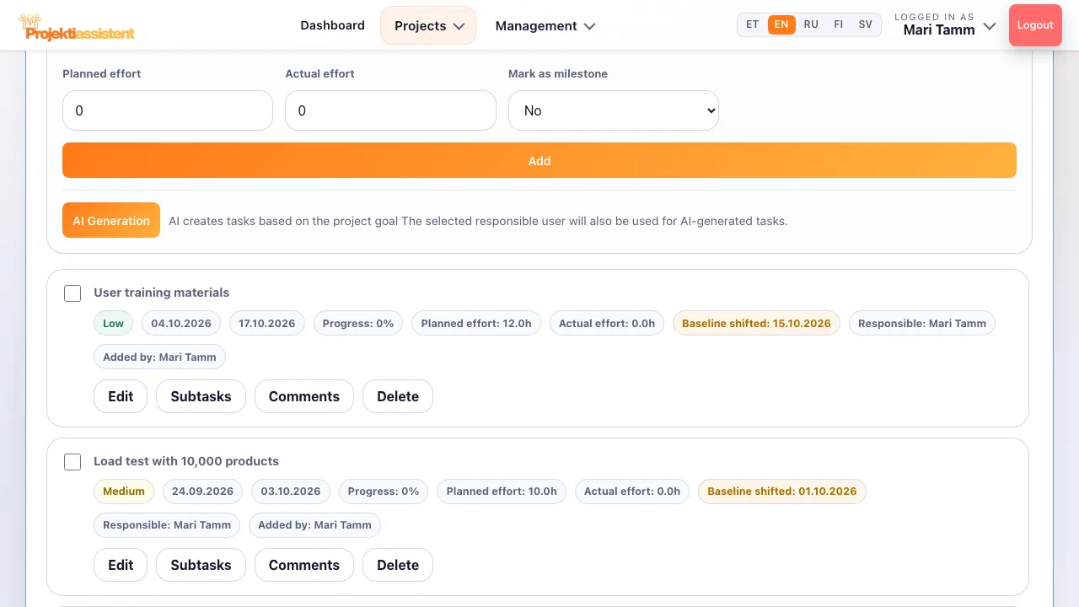Start AI Generation of tasks
Screen dimensions: 1079x607
(111, 221)
